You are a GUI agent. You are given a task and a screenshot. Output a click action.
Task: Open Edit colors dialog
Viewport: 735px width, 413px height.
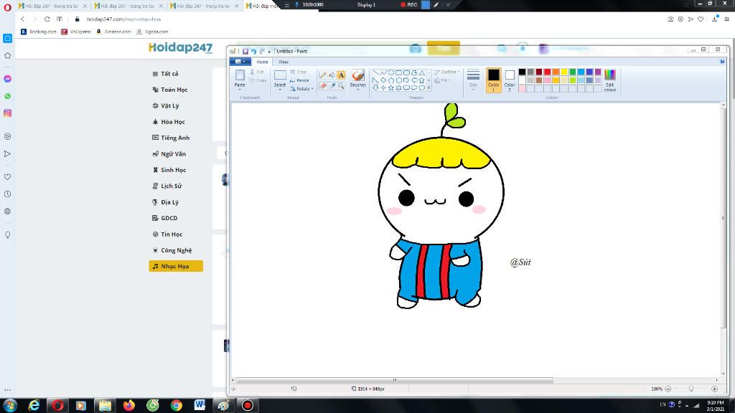(610, 80)
